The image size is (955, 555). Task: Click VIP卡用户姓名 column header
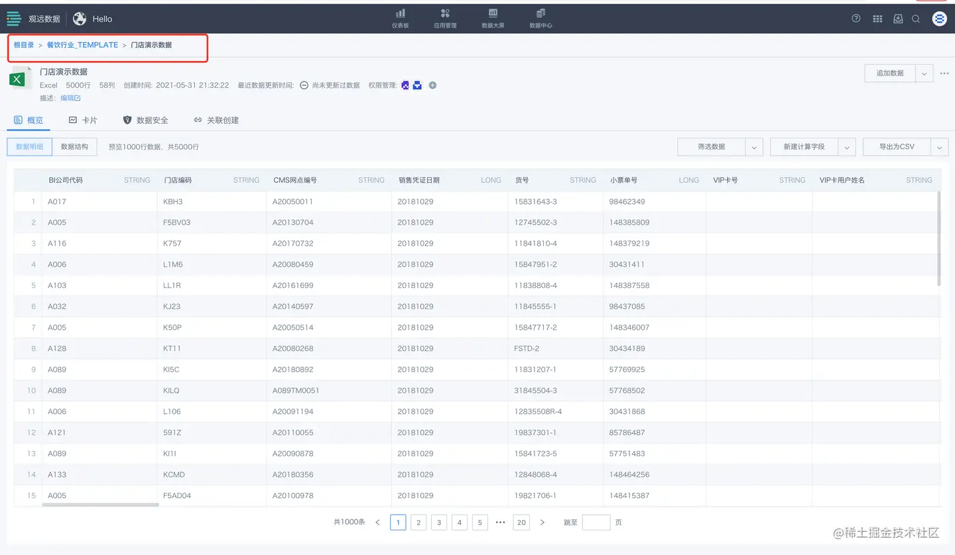click(x=875, y=180)
